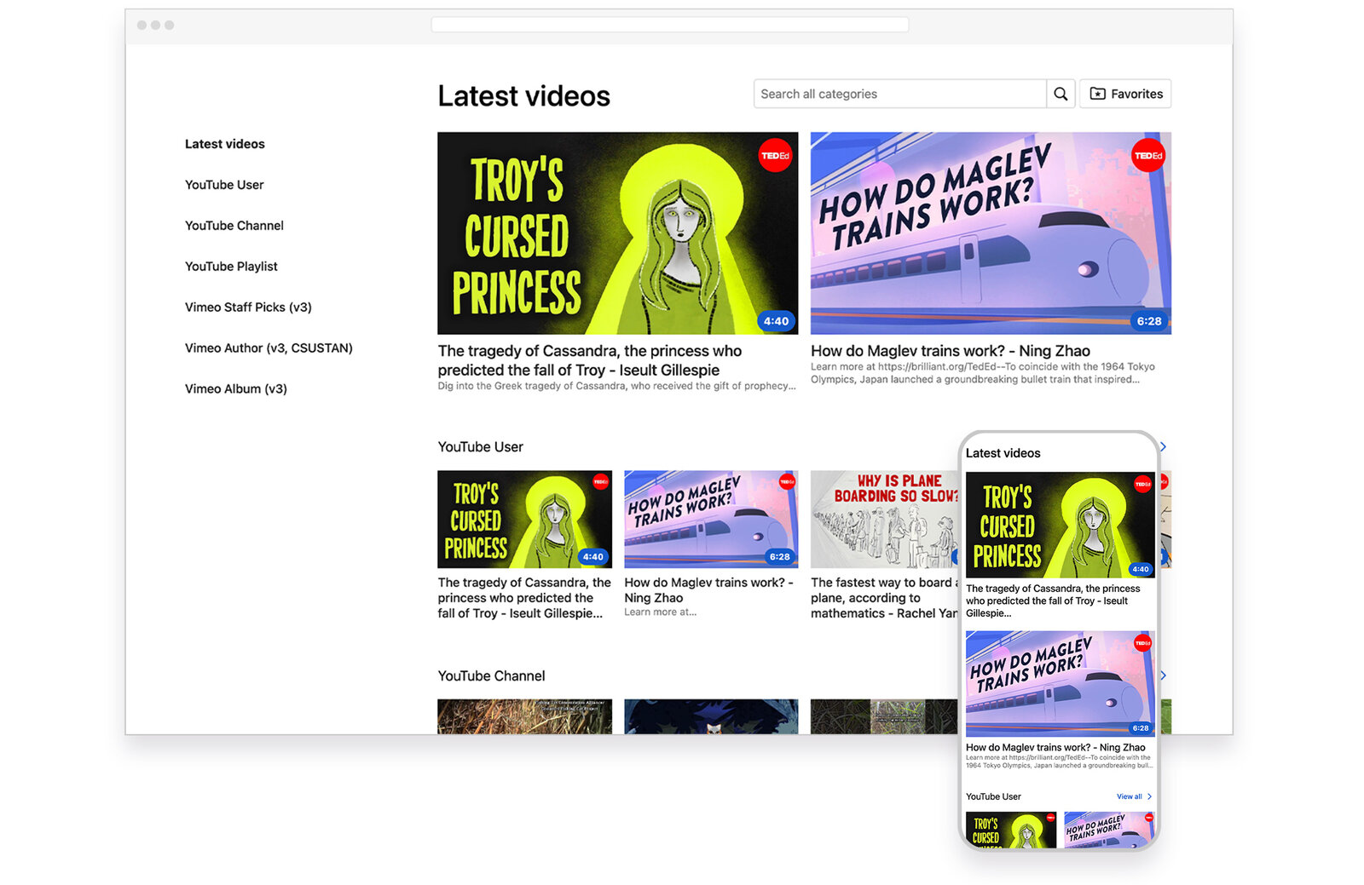Open Maglev trains thumbnail in phone mockup
1364x885 pixels.
(x=1061, y=684)
